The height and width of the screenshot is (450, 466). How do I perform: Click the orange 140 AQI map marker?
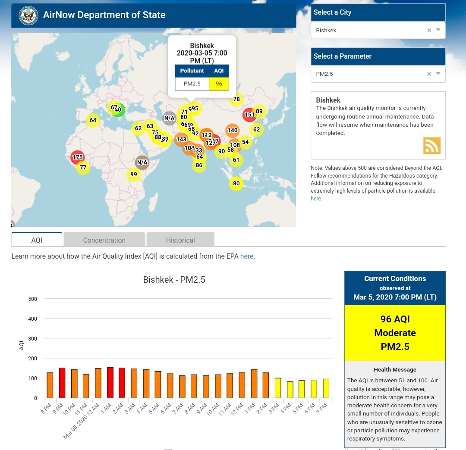[233, 130]
